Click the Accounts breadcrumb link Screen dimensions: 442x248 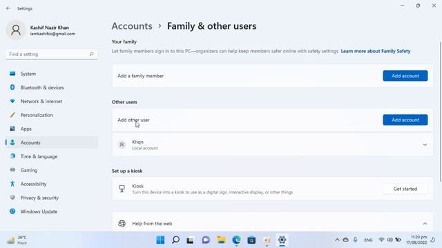pos(132,26)
